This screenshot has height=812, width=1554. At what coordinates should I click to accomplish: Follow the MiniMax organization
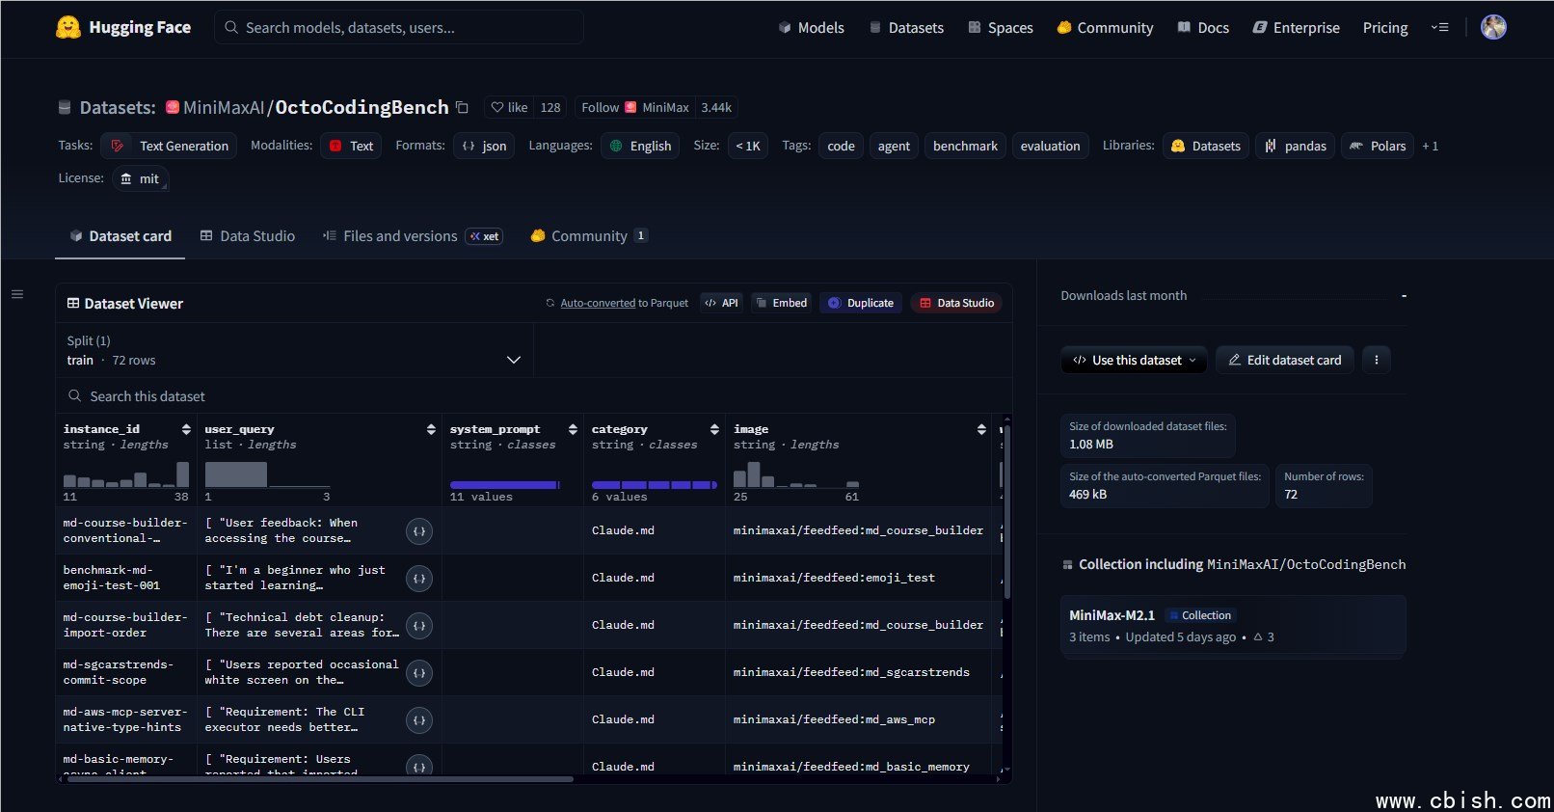pos(601,108)
